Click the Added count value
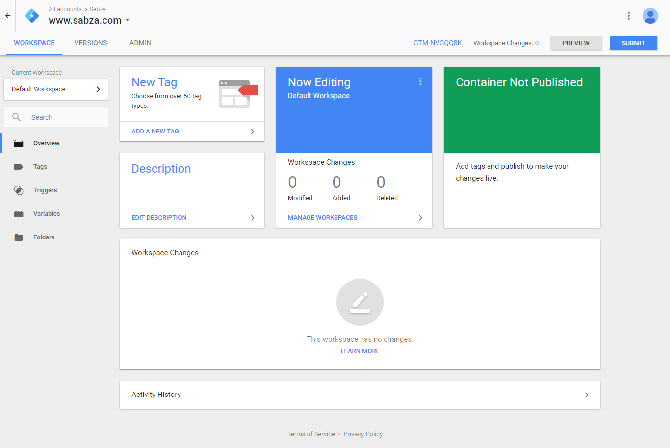This screenshot has height=448, width=670. tap(336, 183)
